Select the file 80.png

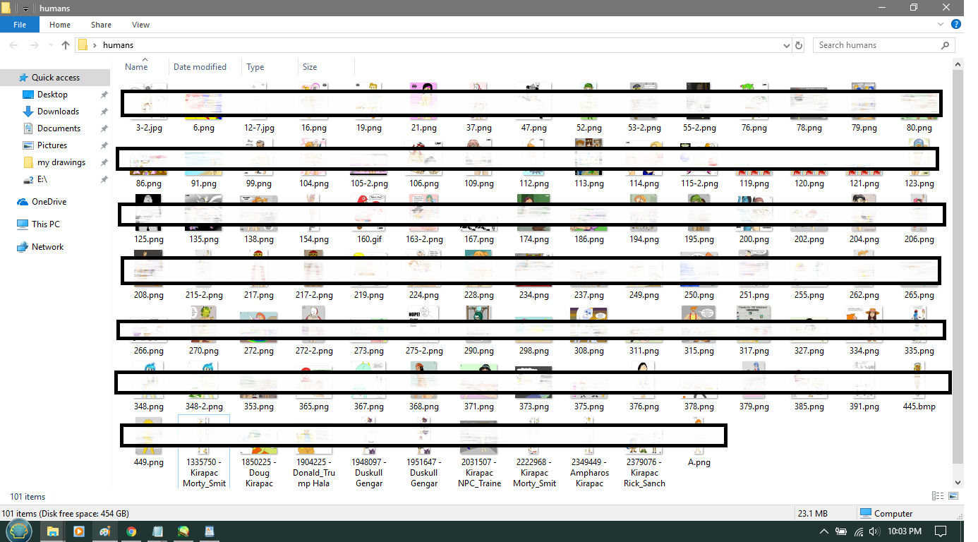coord(919,108)
